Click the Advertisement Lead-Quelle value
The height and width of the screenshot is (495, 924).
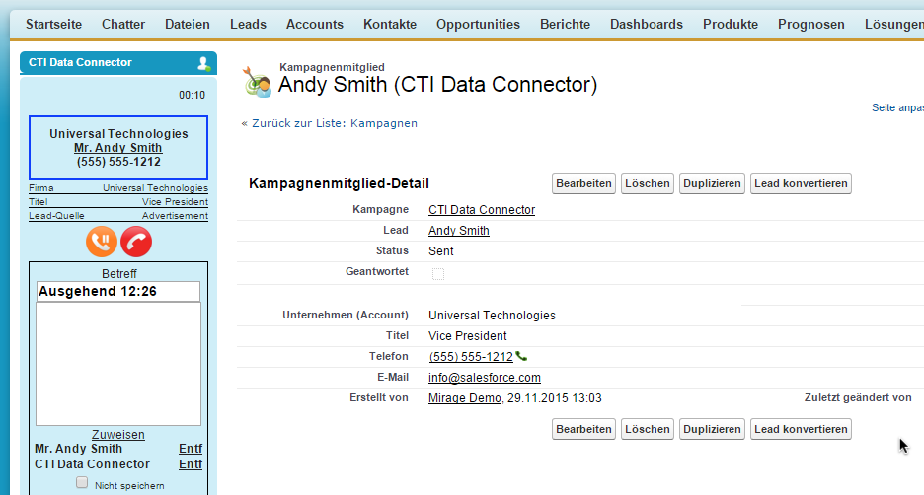pos(175,216)
